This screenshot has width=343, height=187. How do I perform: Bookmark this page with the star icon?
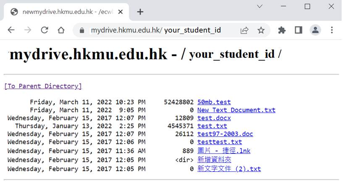click(261, 30)
